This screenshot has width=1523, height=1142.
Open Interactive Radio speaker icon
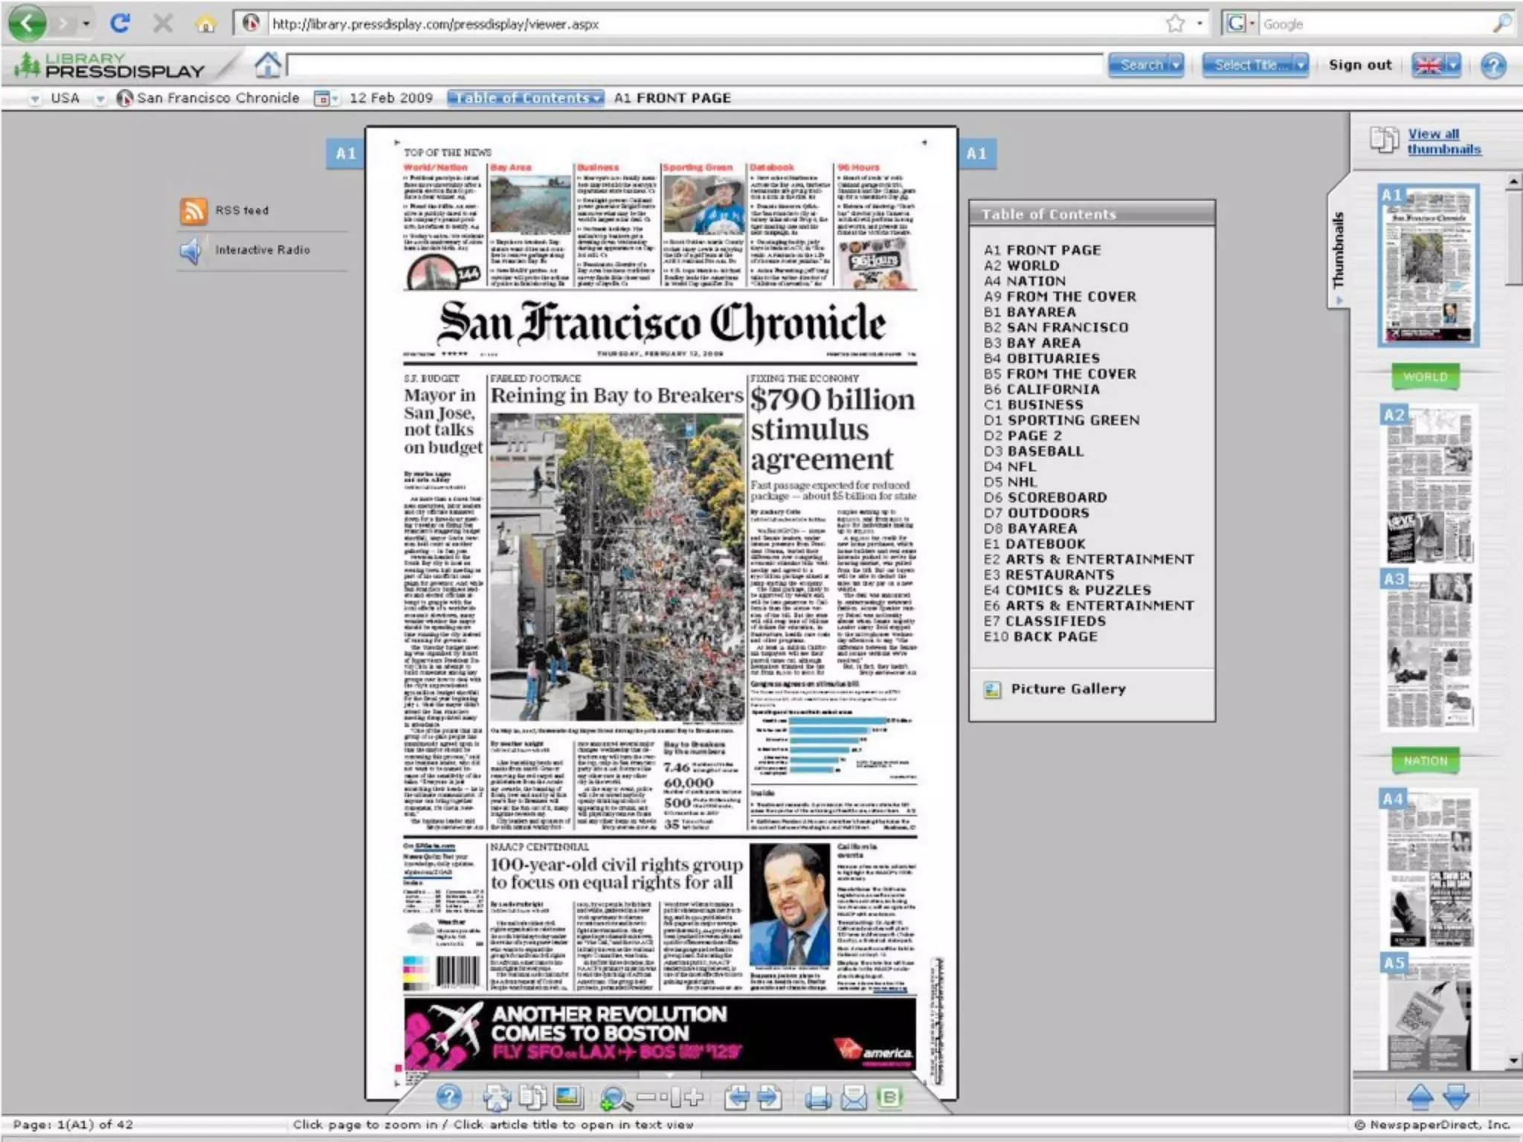[191, 251]
